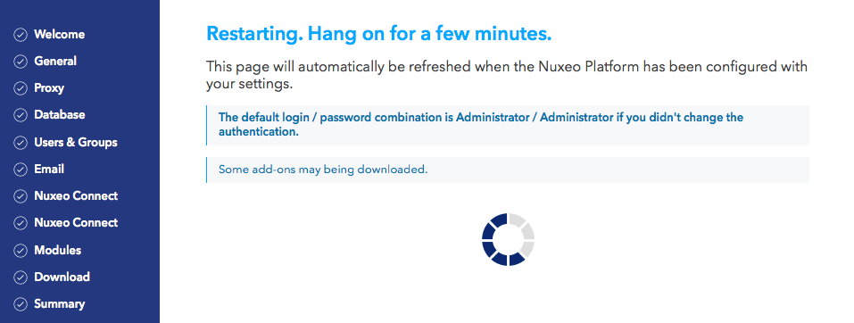This screenshot has height=323, width=854.
Task: Open the first Nuxeo Connect step
Action: point(76,195)
